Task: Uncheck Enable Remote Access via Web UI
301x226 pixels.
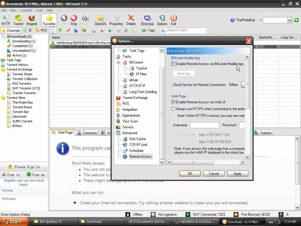Action: [x=173, y=102]
